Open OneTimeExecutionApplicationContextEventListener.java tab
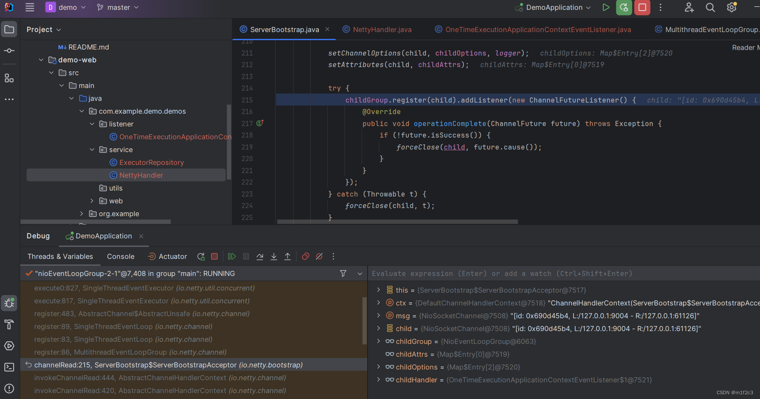Screen dimensions: 760x399 533,29
